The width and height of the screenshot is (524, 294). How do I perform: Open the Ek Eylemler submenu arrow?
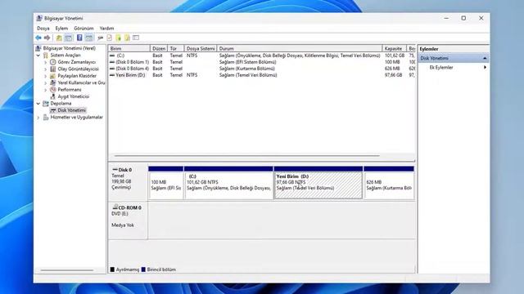tap(485, 67)
